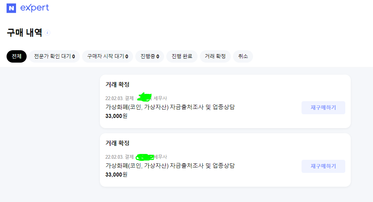
Task: Open the first 가상화폐 자금출처조사 service title
Action: point(170,107)
